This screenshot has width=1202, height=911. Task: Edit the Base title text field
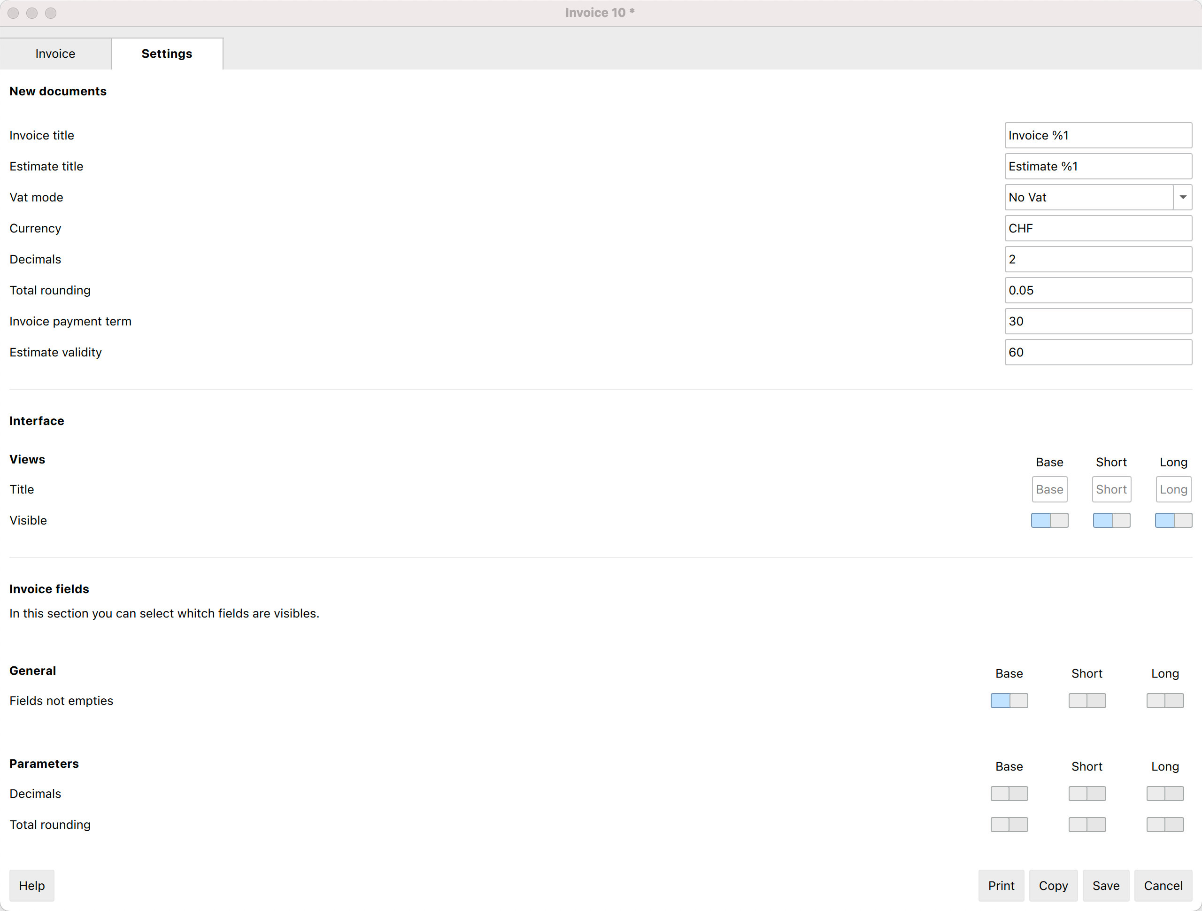pos(1049,489)
